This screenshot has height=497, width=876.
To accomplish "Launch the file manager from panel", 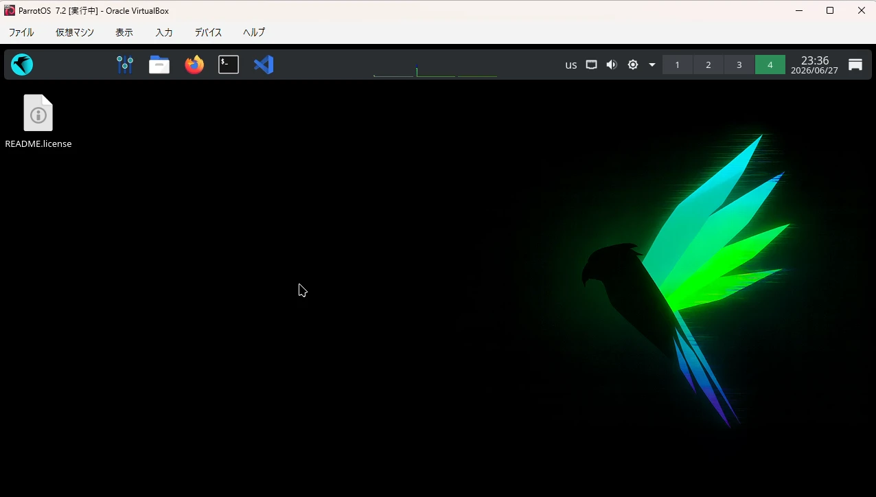I will 159,65.
